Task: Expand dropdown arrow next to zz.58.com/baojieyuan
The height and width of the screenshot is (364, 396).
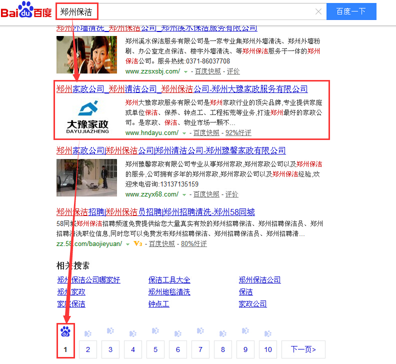Action: coord(128,244)
